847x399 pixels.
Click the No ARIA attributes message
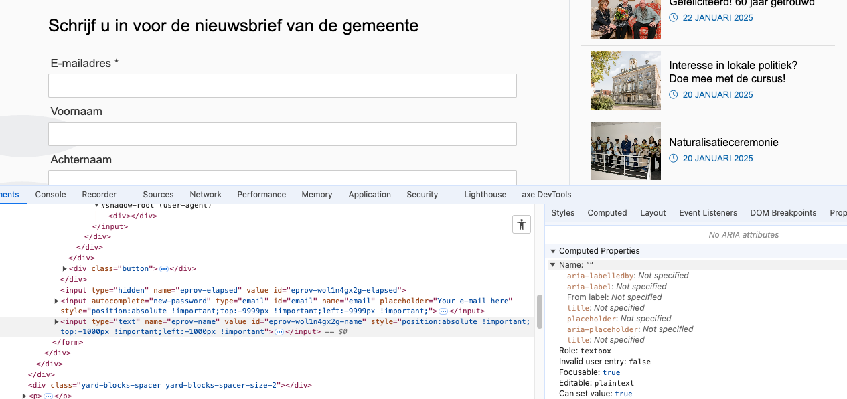click(744, 235)
